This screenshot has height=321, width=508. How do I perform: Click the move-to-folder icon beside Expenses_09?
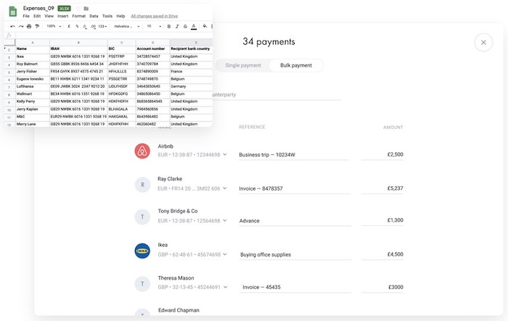click(86, 9)
